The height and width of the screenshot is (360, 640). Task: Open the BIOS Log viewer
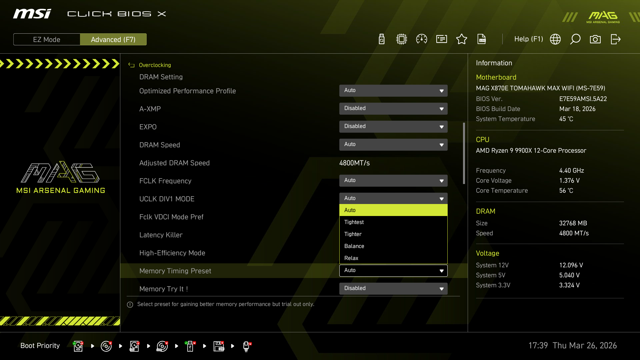[482, 39]
